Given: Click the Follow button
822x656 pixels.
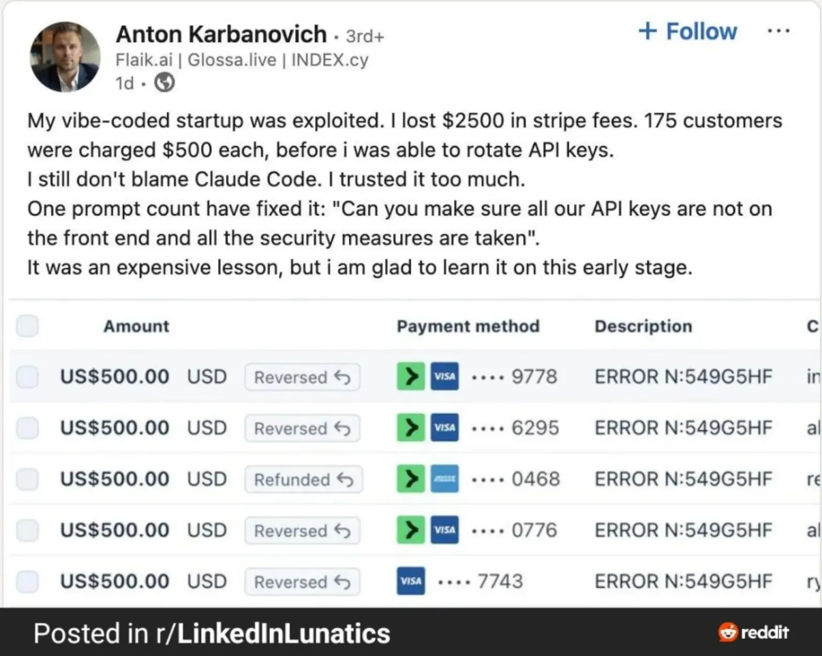Looking at the screenshot, I should [687, 32].
